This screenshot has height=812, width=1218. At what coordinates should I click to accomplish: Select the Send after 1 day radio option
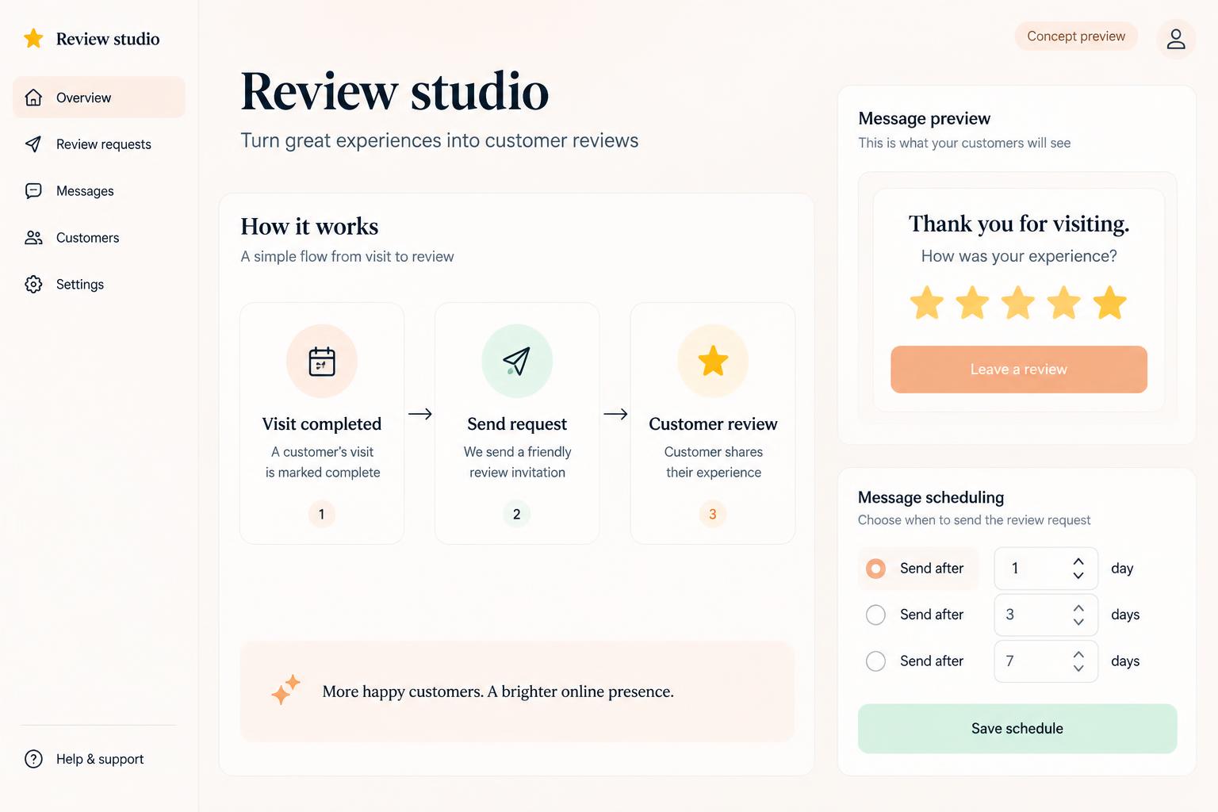[875, 569]
